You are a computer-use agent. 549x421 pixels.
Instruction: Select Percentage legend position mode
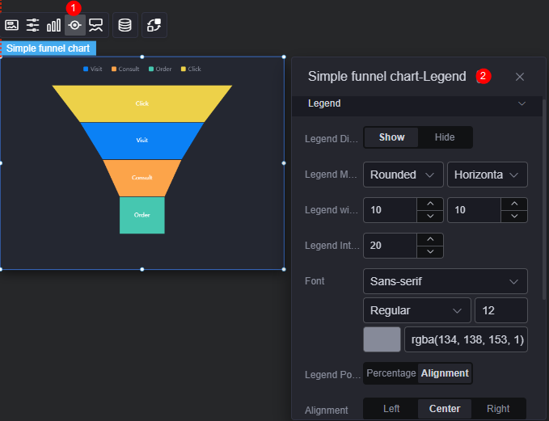391,373
